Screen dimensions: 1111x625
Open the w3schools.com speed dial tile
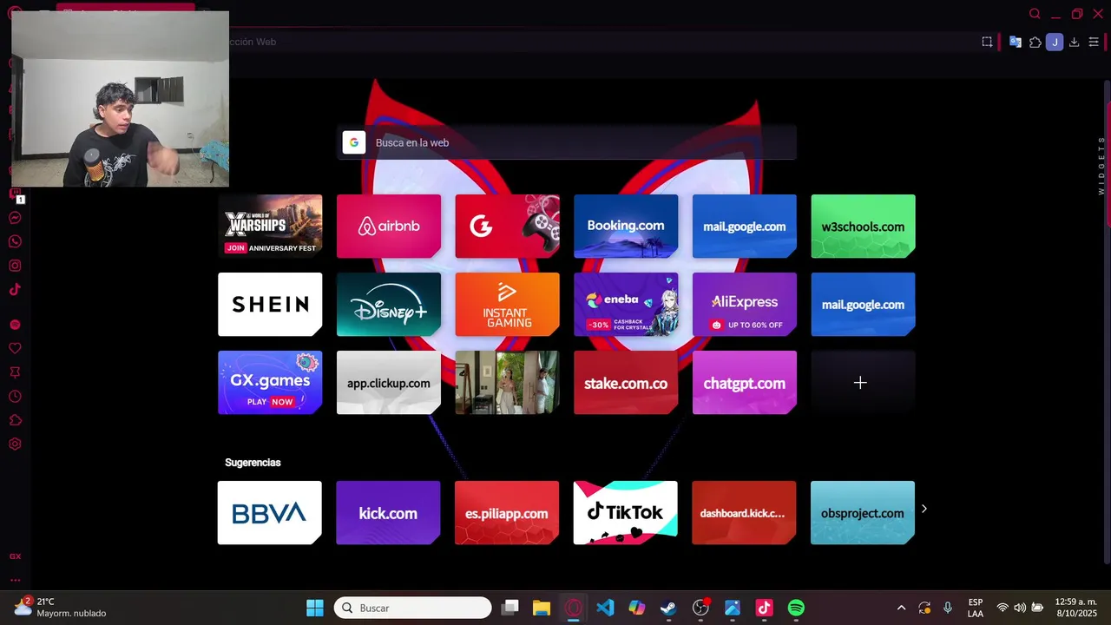click(x=863, y=226)
